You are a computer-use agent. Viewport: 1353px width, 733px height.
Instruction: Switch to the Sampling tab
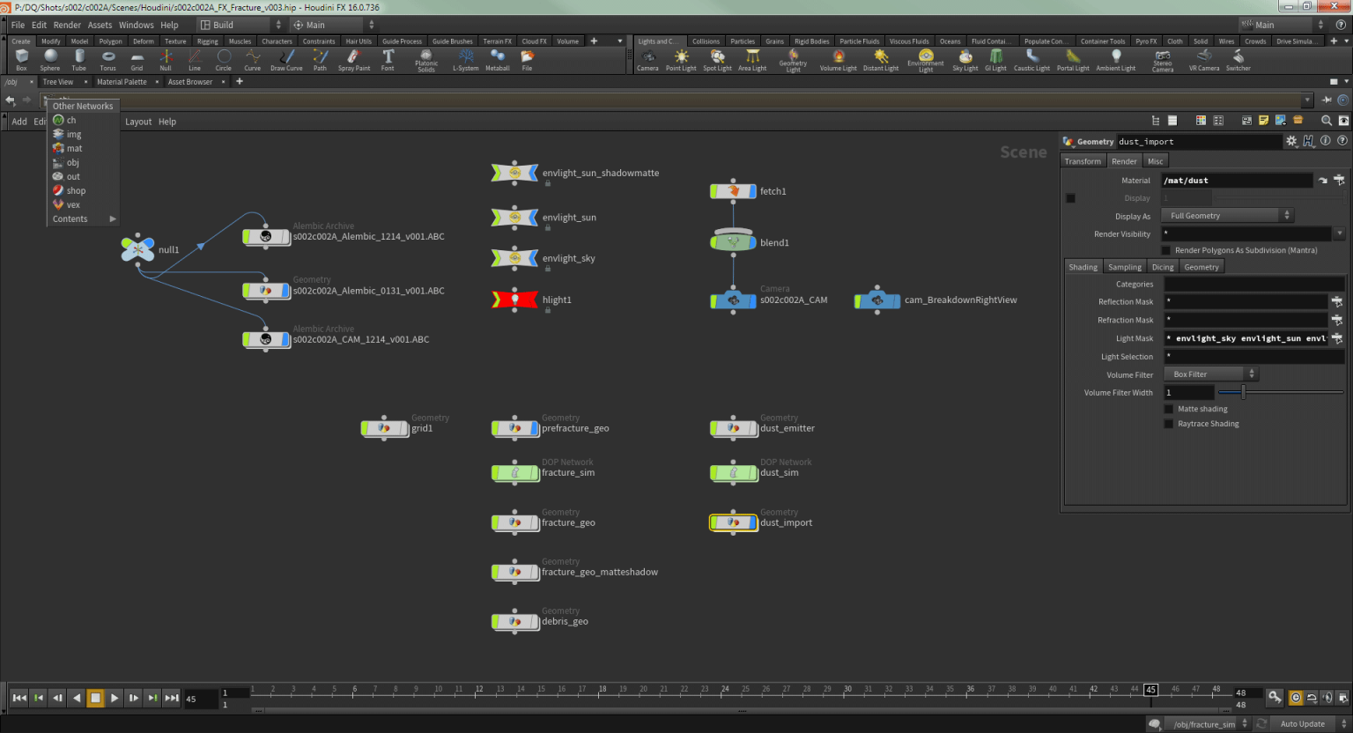click(1124, 266)
